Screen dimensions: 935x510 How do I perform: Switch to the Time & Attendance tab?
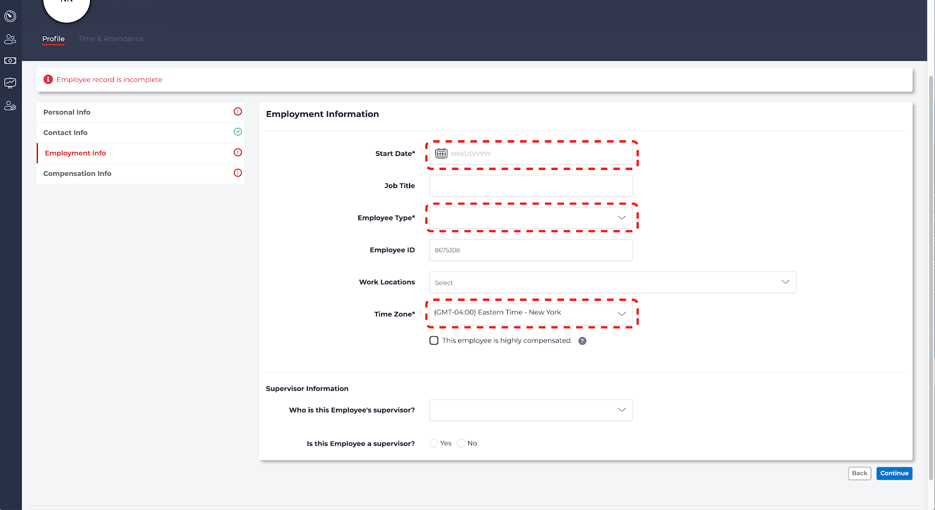110,39
